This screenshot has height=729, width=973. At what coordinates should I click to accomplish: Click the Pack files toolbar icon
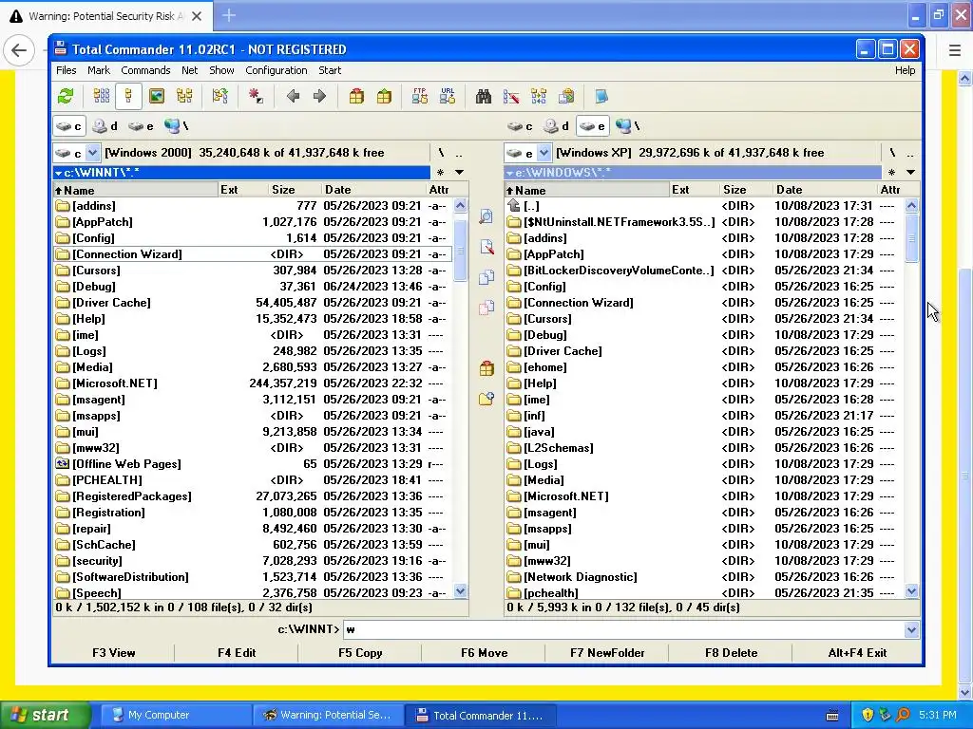356,96
